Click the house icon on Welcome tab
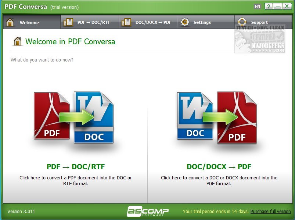 10,22
